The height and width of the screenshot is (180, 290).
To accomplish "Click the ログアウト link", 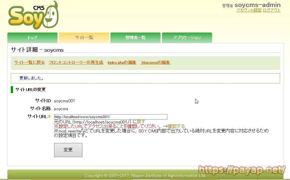I will 272,10.
